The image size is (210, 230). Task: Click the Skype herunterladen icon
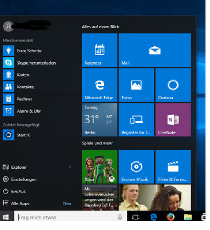click(x=9, y=63)
